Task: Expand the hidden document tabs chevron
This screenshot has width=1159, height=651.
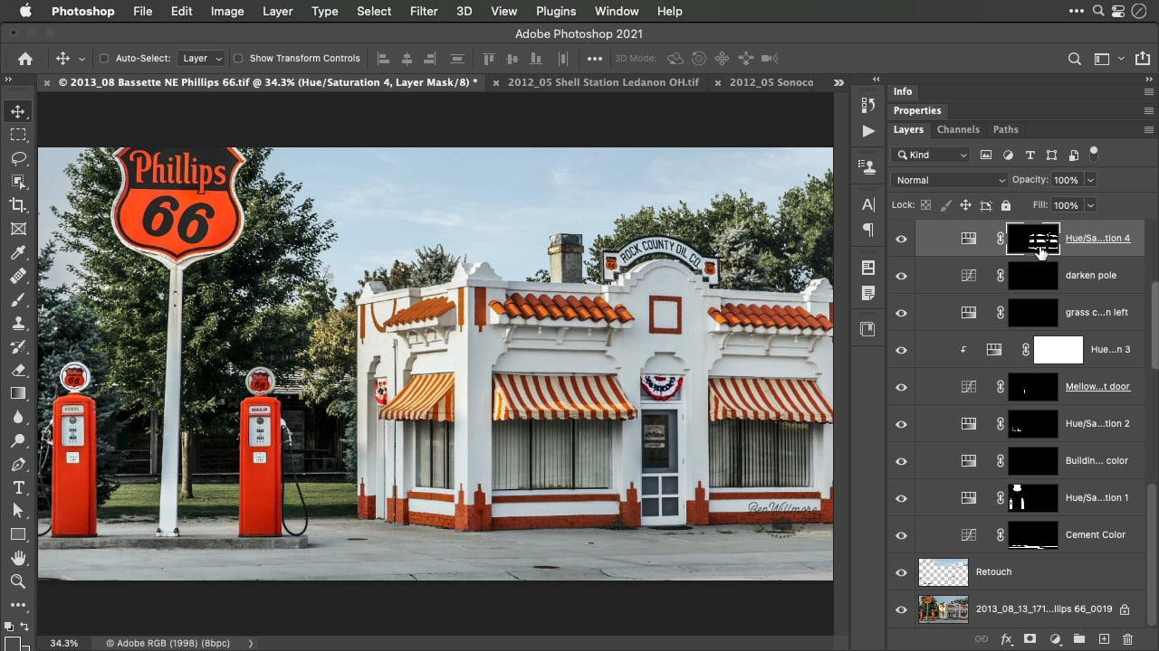Action: (x=839, y=82)
